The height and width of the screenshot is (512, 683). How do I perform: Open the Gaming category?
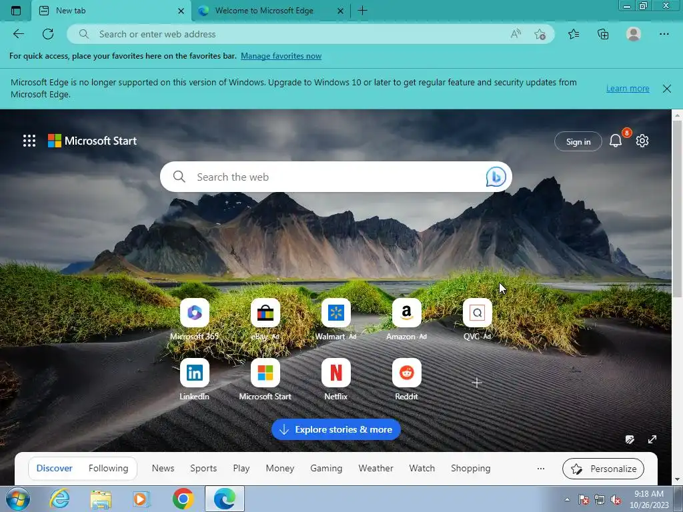326,469
